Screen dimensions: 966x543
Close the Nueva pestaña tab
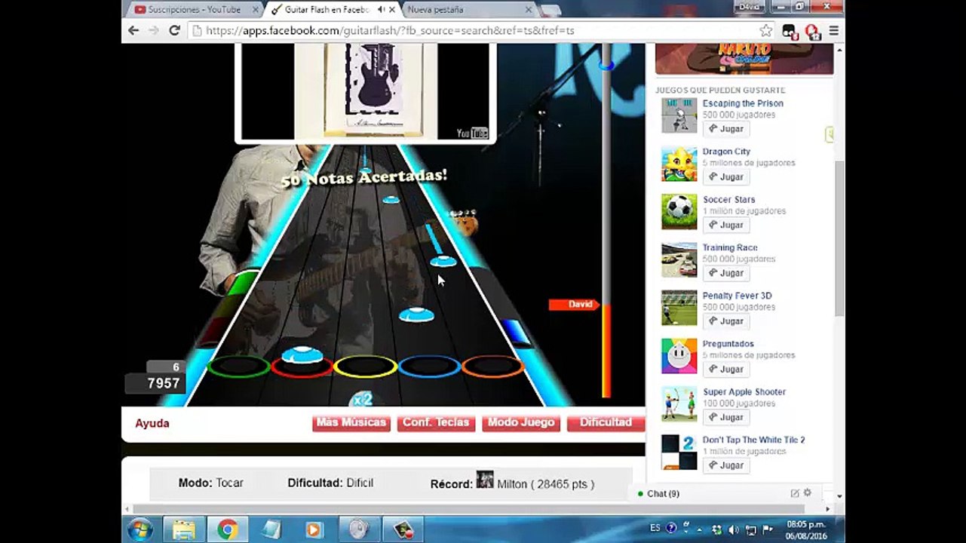click(529, 10)
